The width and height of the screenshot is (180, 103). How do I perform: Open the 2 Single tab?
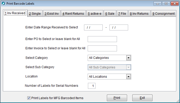click(x=35, y=14)
